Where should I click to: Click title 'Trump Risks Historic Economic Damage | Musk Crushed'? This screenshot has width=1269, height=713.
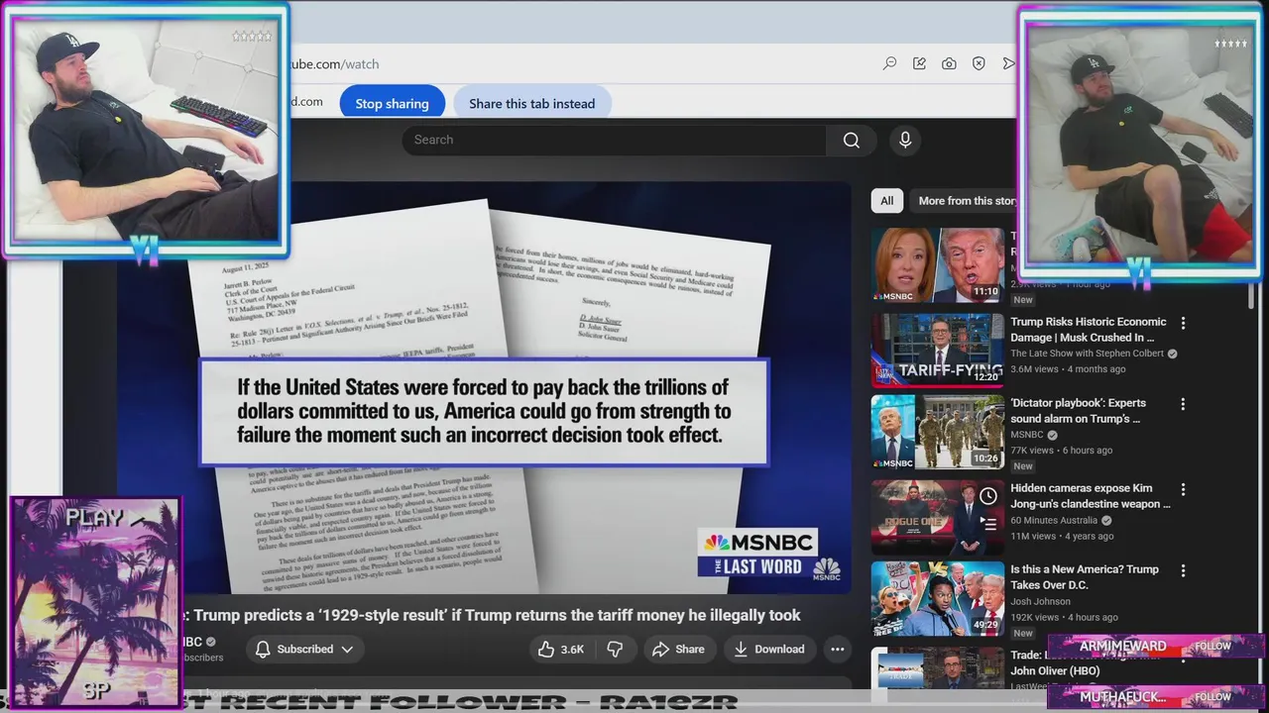pos(1089,330)
